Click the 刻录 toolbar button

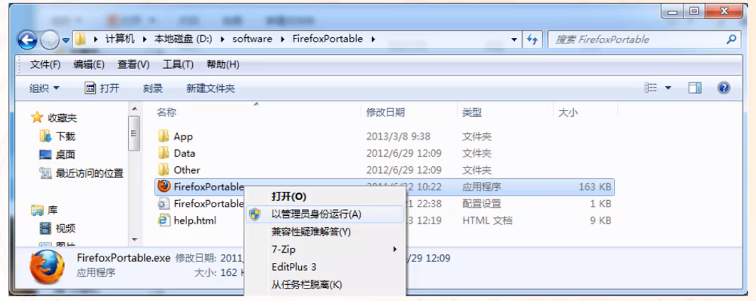[153, 88]
